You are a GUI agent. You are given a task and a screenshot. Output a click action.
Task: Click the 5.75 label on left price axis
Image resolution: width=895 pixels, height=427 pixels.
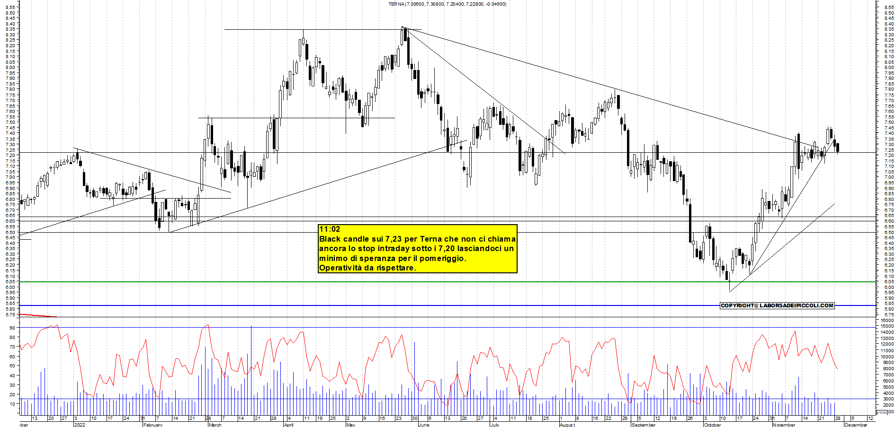(x=10, y=314)
